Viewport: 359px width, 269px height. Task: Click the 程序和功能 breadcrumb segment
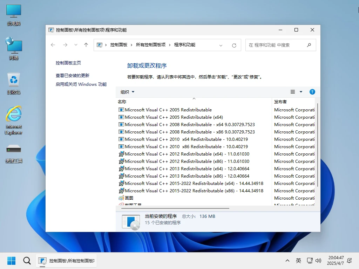pos(185,45)
